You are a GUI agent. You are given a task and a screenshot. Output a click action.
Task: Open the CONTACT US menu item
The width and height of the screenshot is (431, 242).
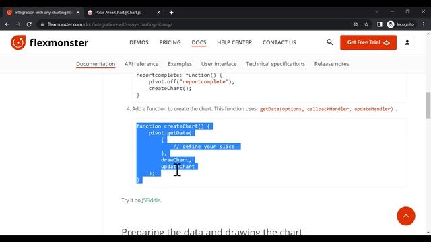(279, 42)
